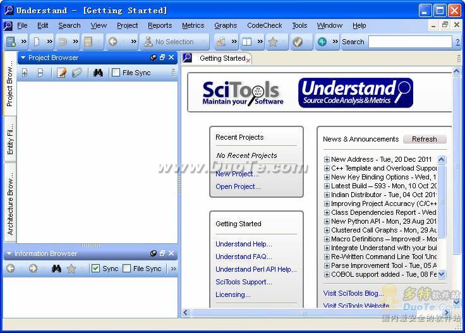
Task: Open the File menu
Action: pos(22,25)
